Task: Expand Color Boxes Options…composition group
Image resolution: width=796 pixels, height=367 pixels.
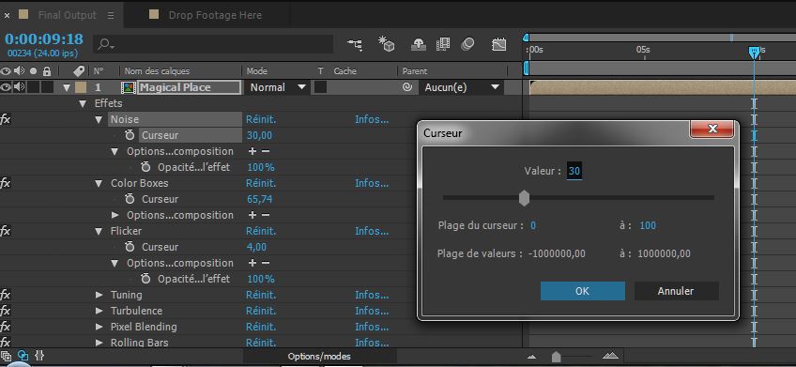Action: [x=115, y=215]
